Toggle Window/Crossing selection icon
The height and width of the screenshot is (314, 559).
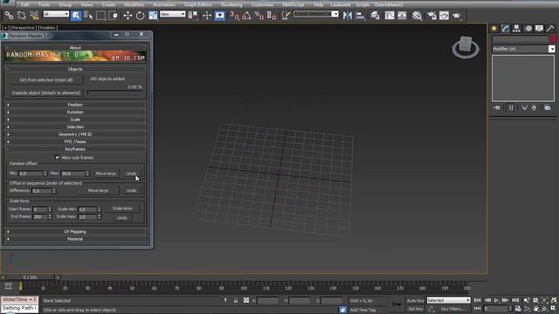(114, 16)
